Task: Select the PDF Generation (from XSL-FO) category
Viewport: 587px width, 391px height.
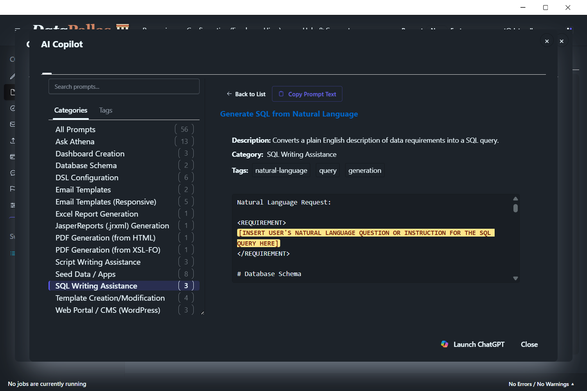Action: pyautogui.click(x=124, y=250)
